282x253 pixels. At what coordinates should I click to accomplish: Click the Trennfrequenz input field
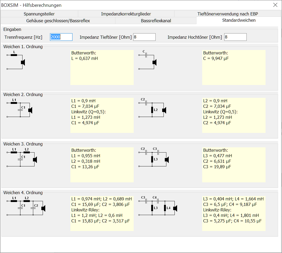[x=61, y=37]
